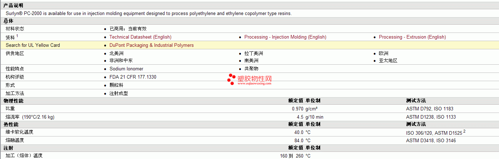
Task: Click the 熔融温度 property label
Action: (x=15, y=140)
